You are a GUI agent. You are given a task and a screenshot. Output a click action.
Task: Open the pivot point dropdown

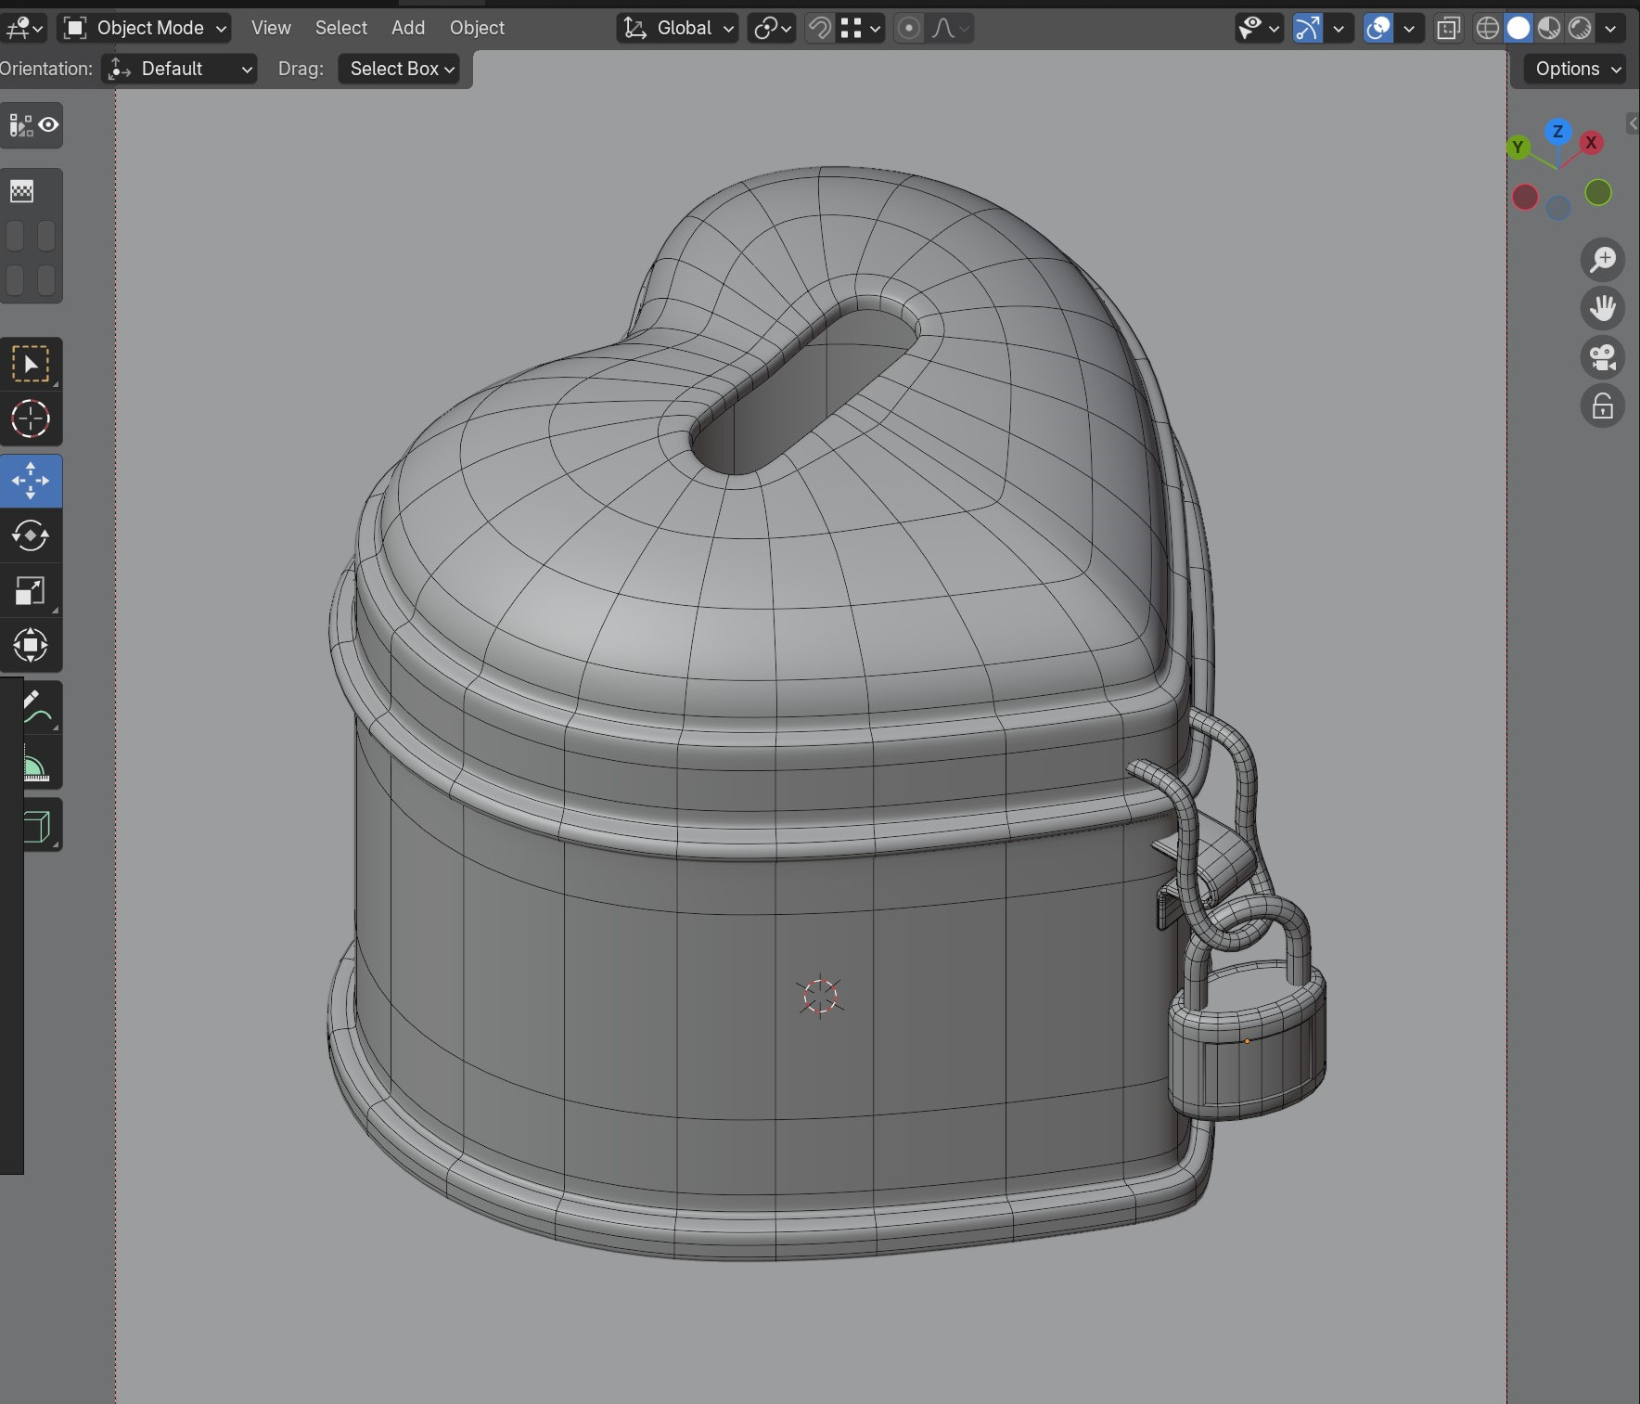[773, 28]
